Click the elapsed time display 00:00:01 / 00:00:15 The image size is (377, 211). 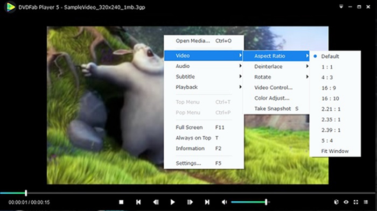29,202
